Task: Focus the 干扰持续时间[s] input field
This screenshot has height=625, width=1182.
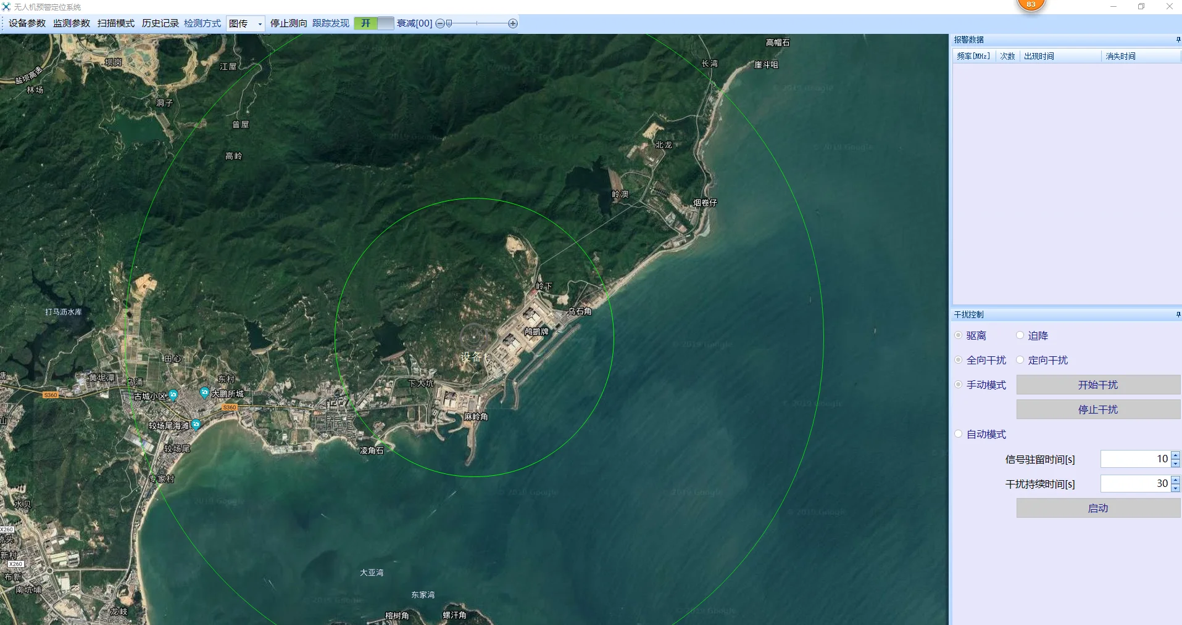Action: [x=1135, y=484]
